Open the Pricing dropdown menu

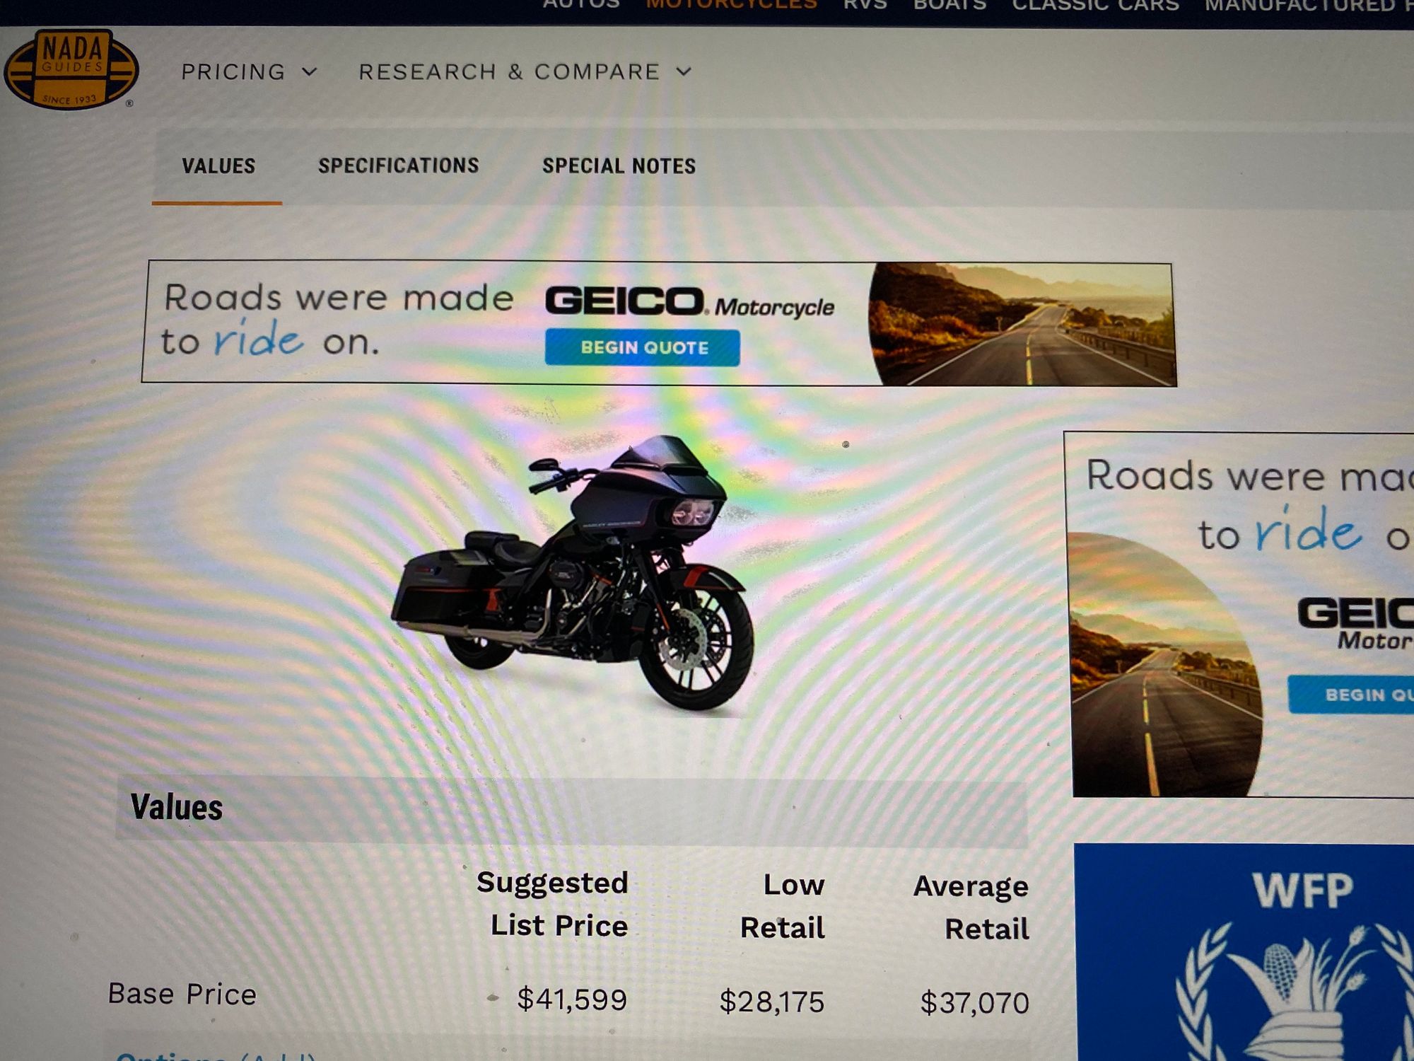pyautogui.click(x=249, y=71)
